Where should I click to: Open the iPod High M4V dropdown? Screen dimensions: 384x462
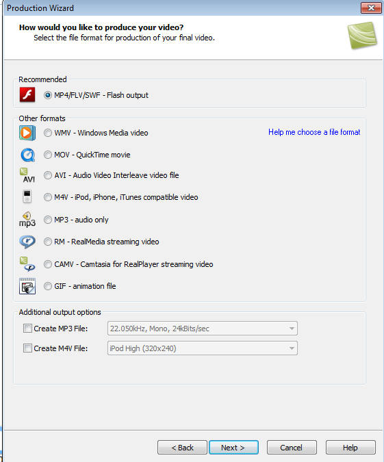pos(203,348)
